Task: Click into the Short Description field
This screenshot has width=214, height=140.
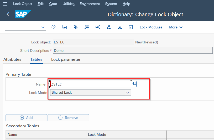Action: [133, 51]
